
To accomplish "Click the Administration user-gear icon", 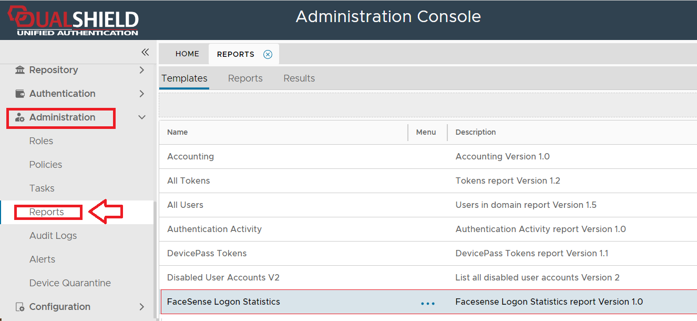I will coord(20,117).
